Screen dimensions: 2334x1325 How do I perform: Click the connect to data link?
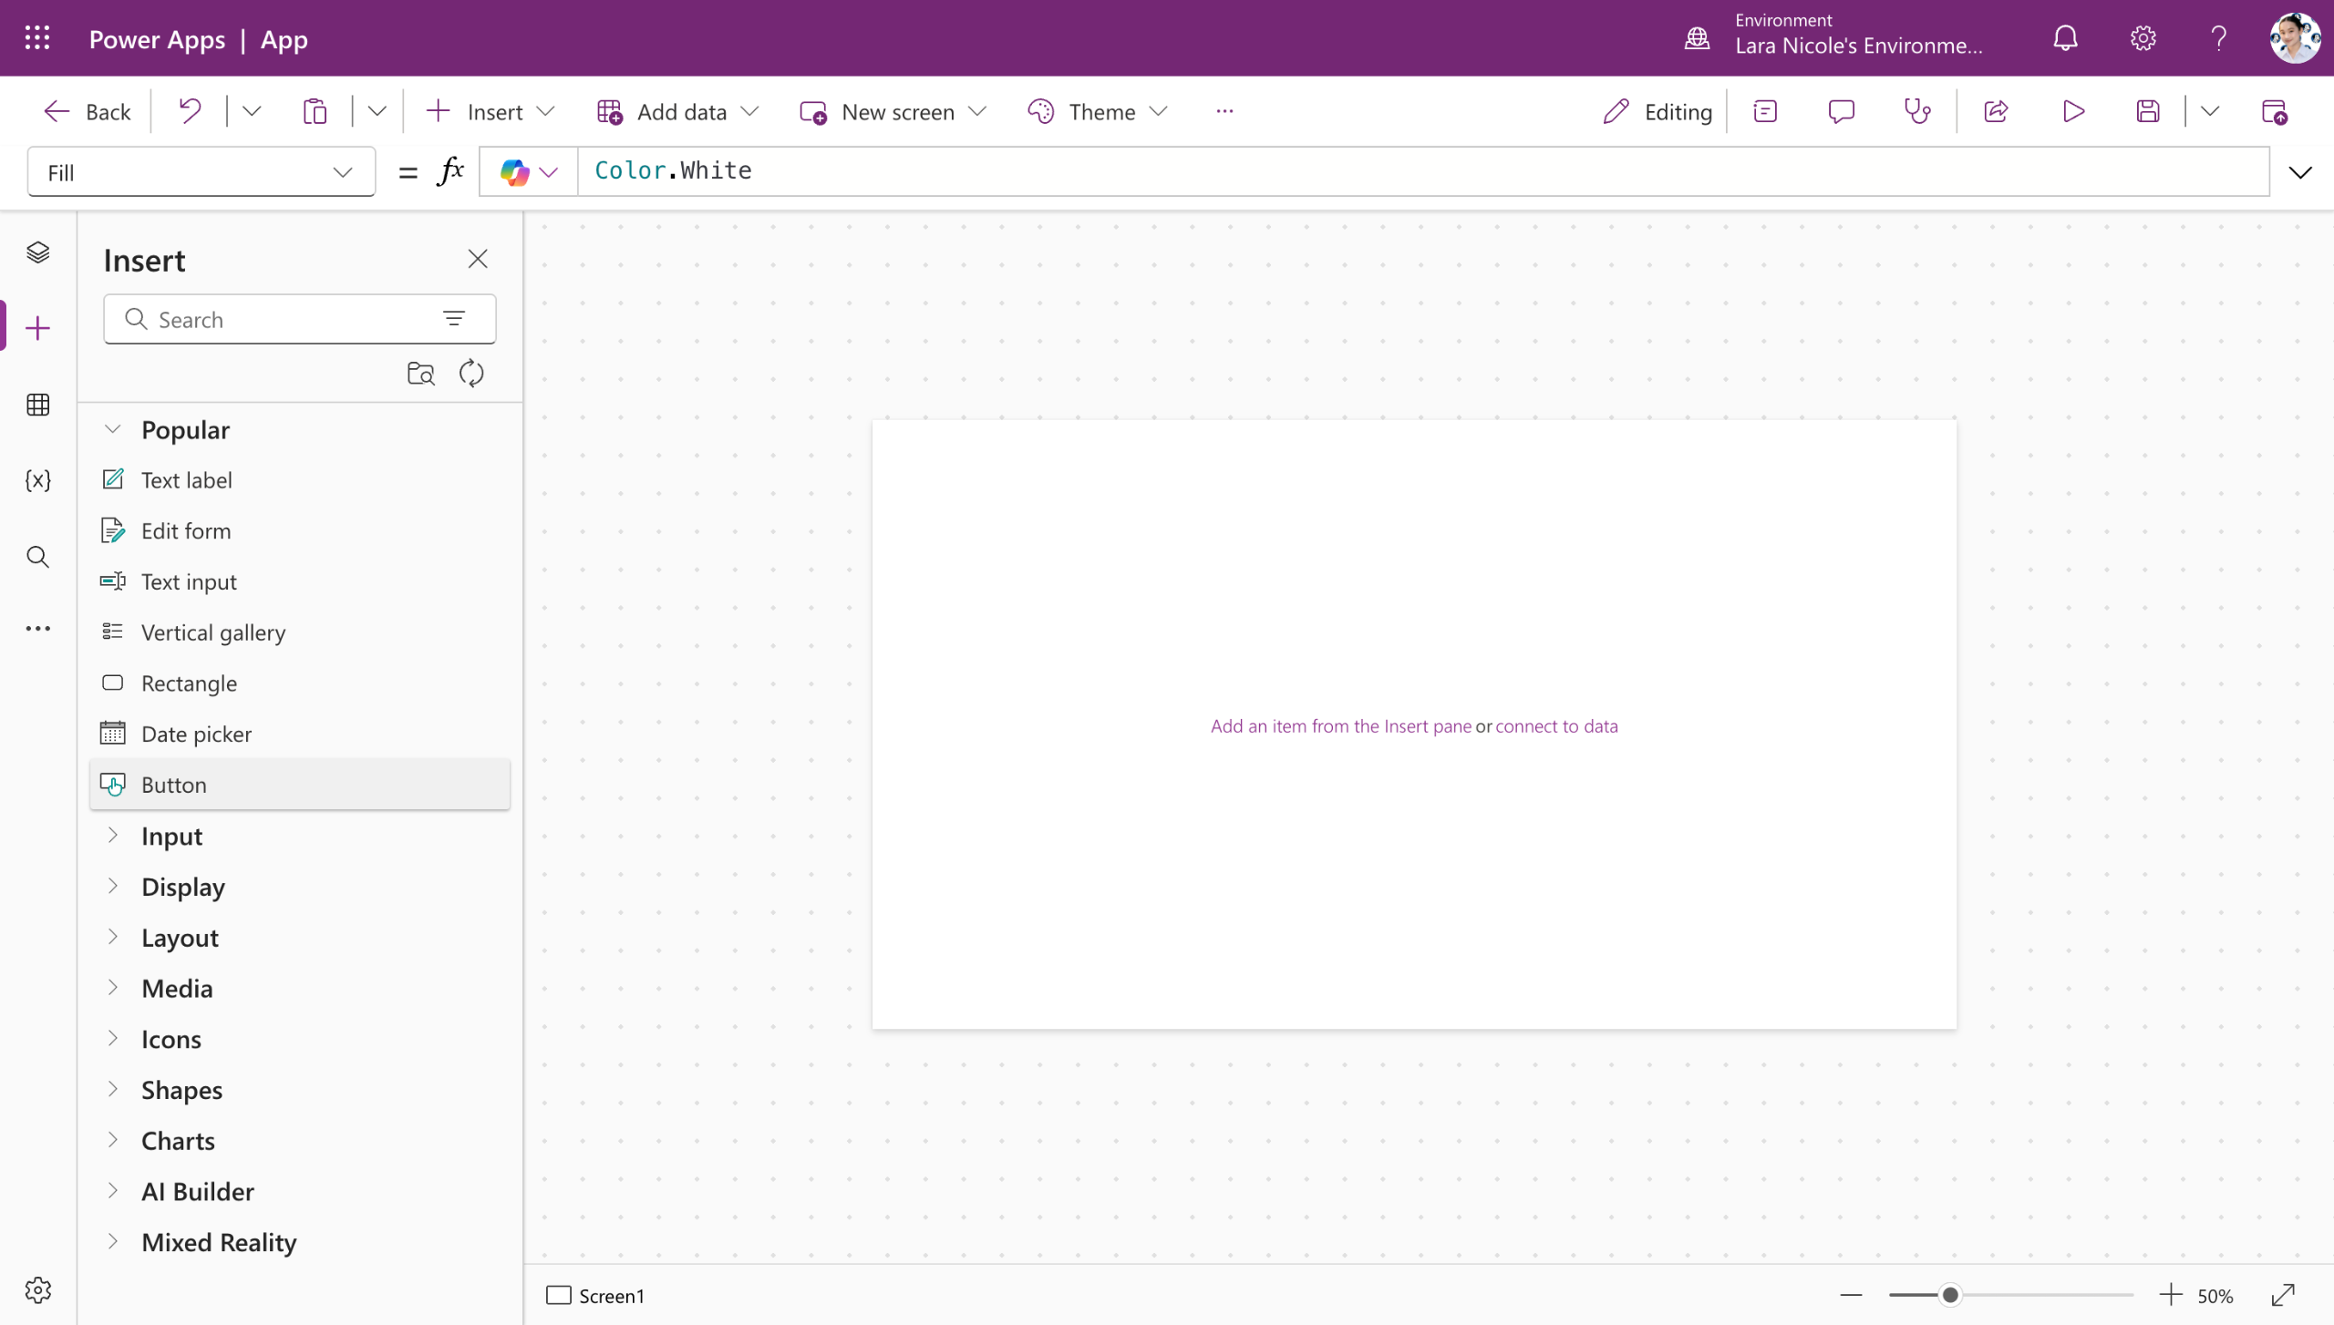point(1556,726)
